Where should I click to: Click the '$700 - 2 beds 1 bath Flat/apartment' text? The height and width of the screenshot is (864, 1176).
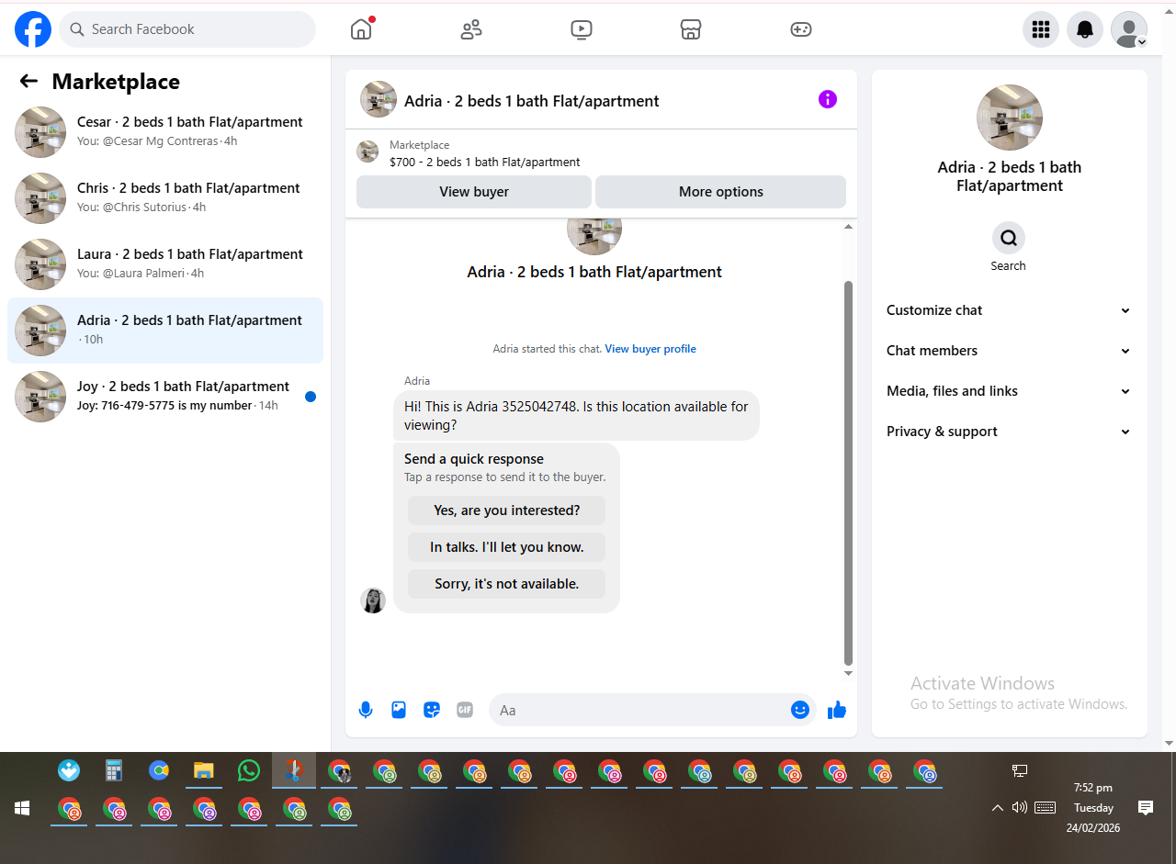tap(485, 163)
